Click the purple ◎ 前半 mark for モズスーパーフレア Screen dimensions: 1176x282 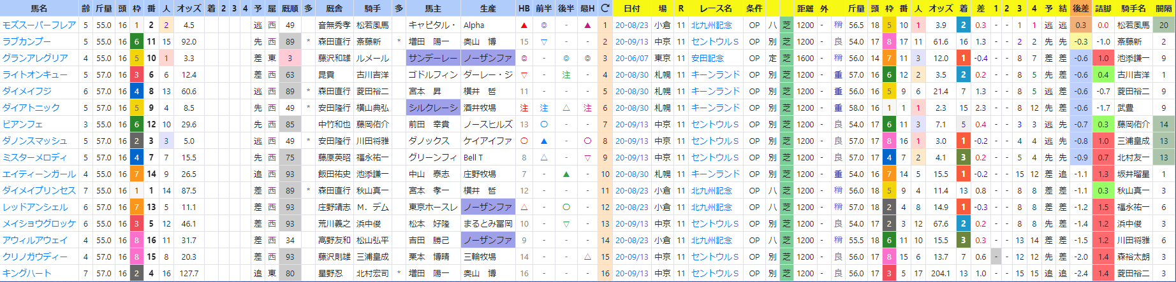[544, 25]
